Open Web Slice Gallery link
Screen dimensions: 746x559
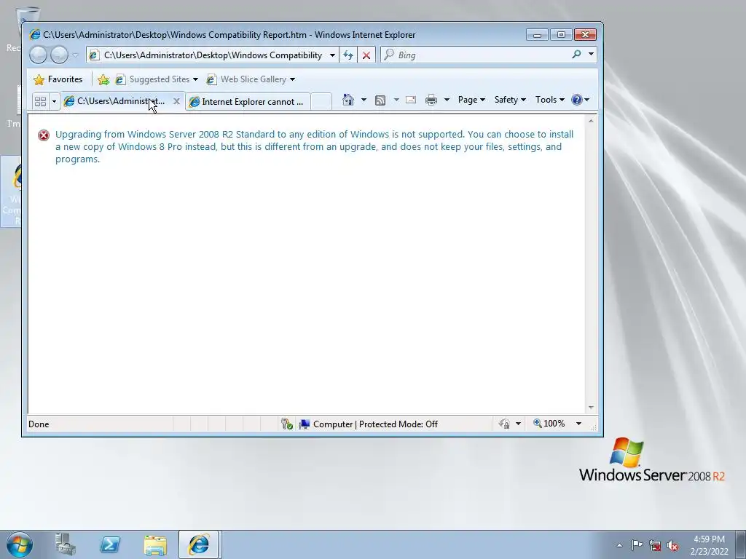pyautogui.click(x=251, y=79)
